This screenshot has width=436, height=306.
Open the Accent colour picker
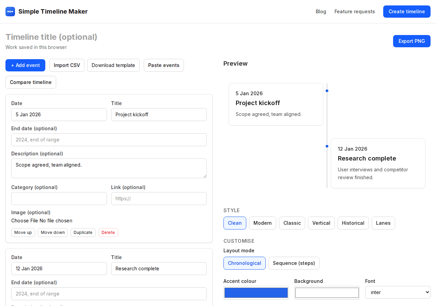tap(256, 293)
